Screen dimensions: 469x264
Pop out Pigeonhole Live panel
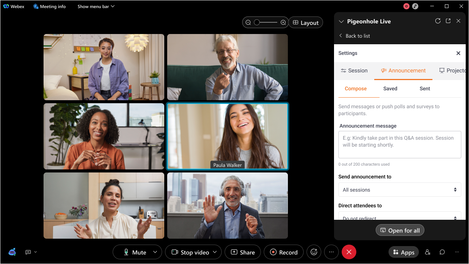448,21
